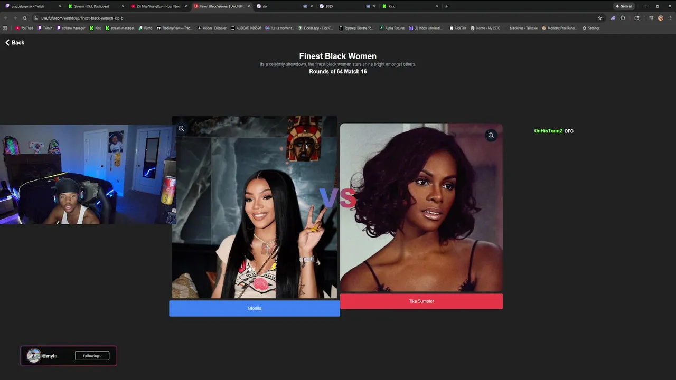Open the Chrome three-dot menu

(670, 18)
